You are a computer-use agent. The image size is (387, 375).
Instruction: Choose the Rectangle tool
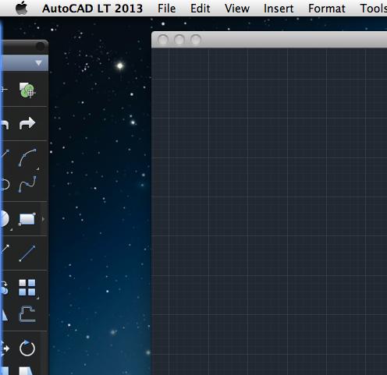pos(27,219)
